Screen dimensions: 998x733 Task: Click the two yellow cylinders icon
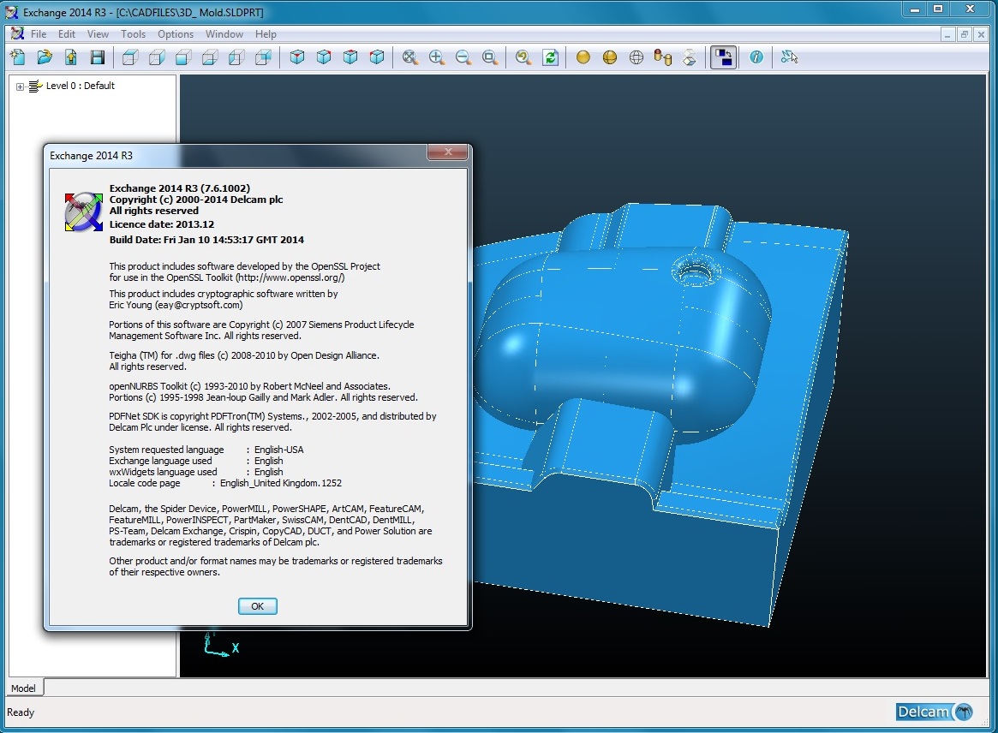pos(662,57)
